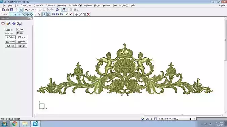Toggle the grid snap target icon
The image size is (227, 127).
coord(44,14)
